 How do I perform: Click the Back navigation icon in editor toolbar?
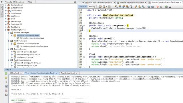click(x=104, y=7)
